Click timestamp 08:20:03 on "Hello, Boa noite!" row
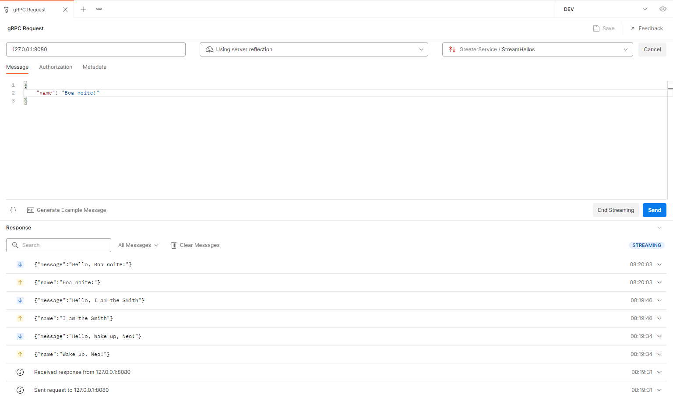 point(641,264)
